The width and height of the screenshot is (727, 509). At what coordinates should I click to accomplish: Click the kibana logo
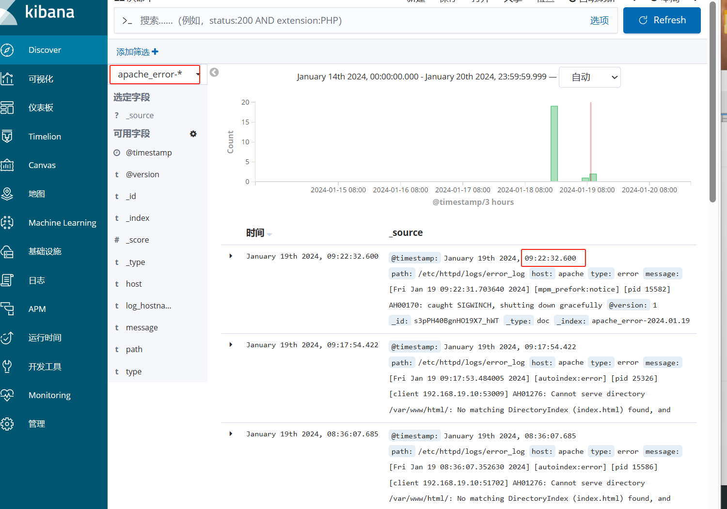pos(39,12)
